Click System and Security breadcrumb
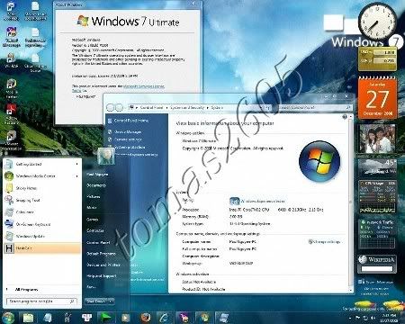This screenshot has width=405, height=324. click(x=187, y=107)
